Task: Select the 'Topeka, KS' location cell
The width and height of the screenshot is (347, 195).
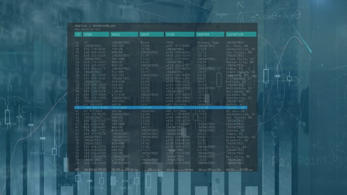Action: pos(235,131)
